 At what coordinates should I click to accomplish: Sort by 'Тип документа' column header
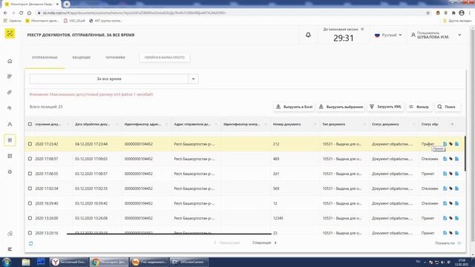tap(334, 124)
